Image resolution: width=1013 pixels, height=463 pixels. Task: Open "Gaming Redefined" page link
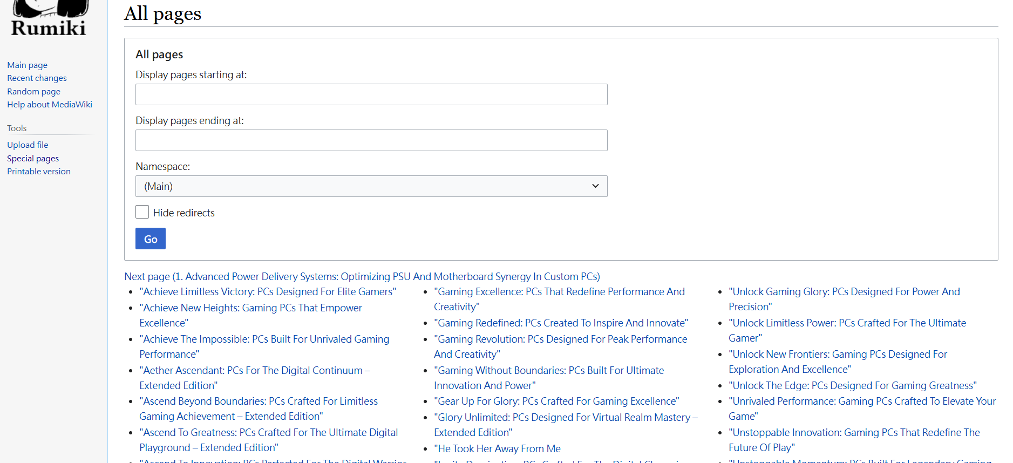point(561,323)
